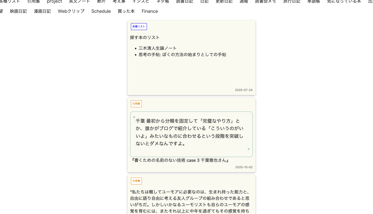Open the 英文ノート section
Screen dimensions: 373x214
click(79, 2)
